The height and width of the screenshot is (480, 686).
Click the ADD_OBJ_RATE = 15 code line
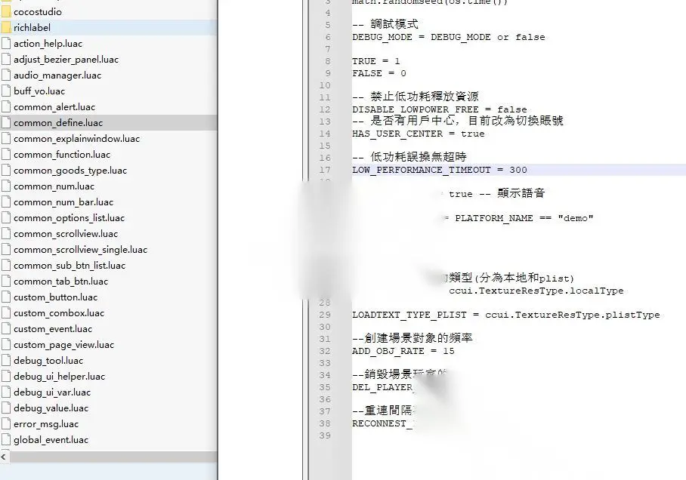click(403, 351)
